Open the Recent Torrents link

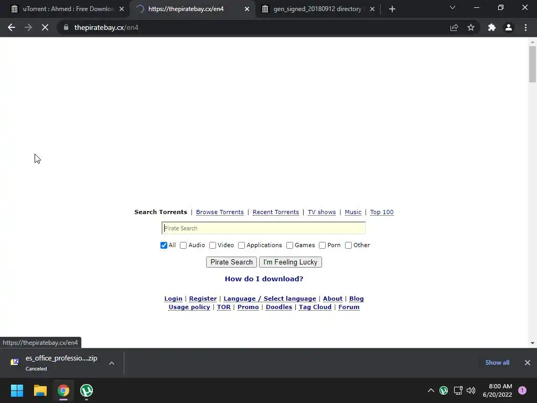(276, 212)
